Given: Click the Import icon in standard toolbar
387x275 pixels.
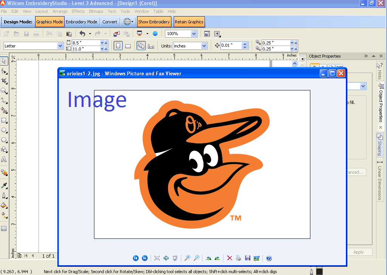Looking at the screenshot, I should [117, 34].
